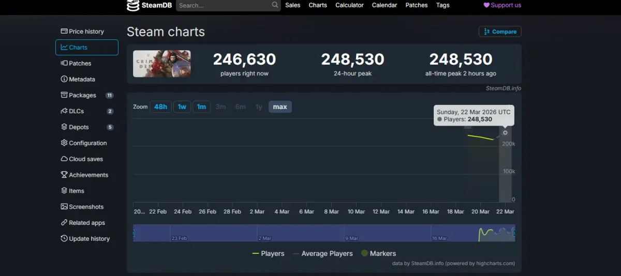Viewport: 621px width, 276px height.
Task: Click the Depots count badge 5
Action: pyautogui.click(x=110, y=127)
